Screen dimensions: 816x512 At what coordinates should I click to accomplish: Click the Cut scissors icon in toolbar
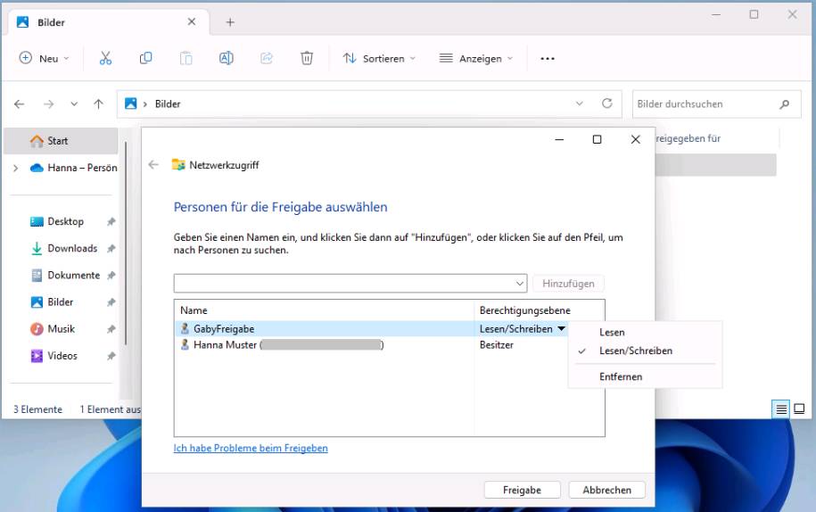(x=105, y=58)
